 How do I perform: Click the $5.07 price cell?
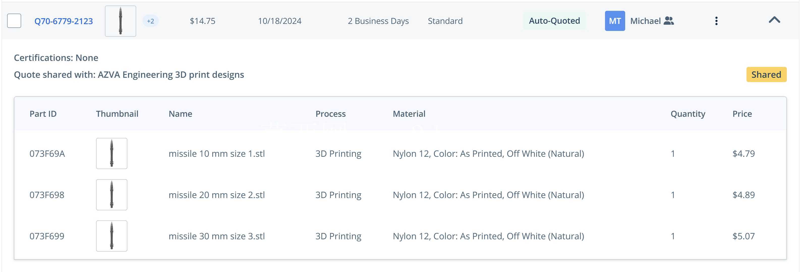click(743, 236)
